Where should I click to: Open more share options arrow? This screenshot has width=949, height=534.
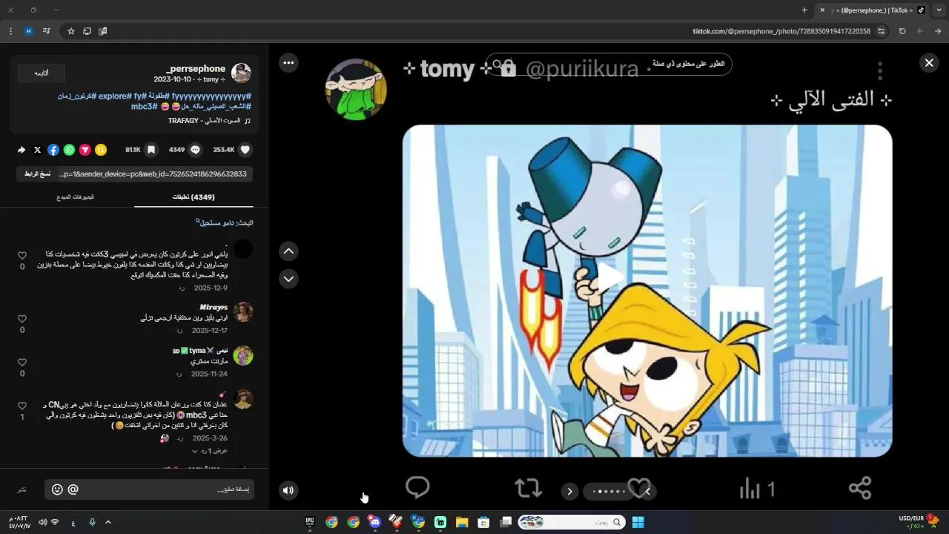[22, 150]
